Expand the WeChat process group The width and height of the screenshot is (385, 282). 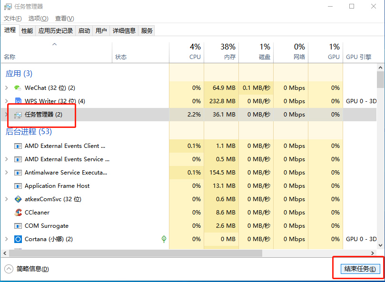[6, 88]
